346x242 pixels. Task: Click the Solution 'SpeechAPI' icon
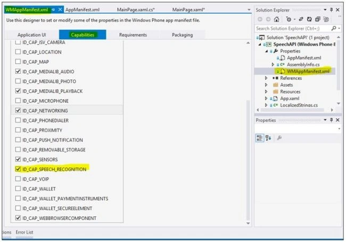[262, 38]
